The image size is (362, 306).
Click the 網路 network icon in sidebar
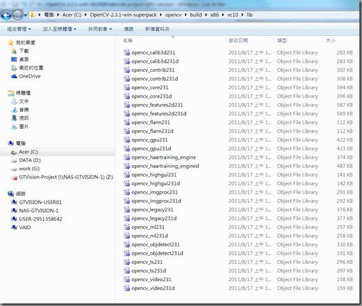(11, 194)
